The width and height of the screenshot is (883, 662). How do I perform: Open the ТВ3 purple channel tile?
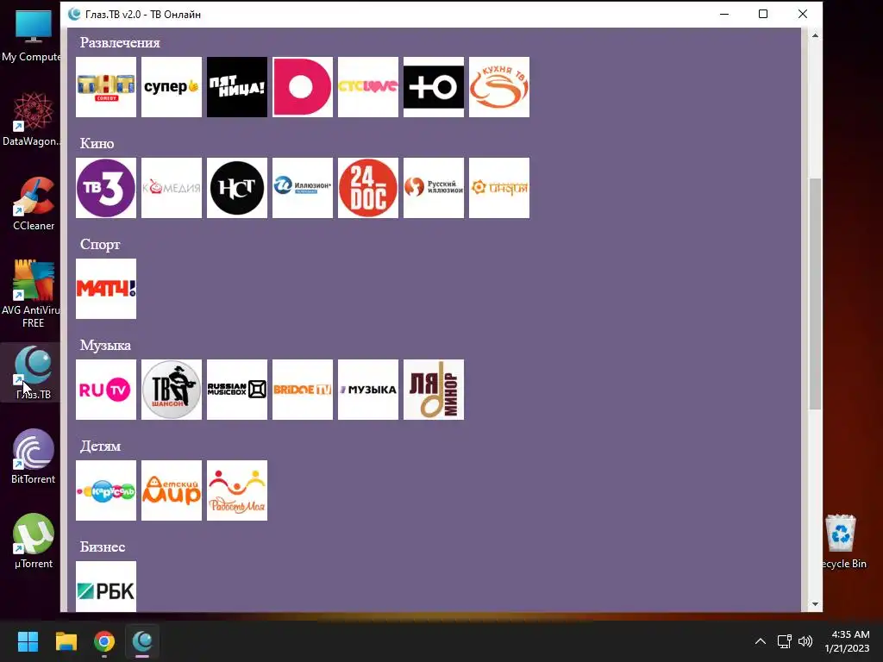click(106, 187)
